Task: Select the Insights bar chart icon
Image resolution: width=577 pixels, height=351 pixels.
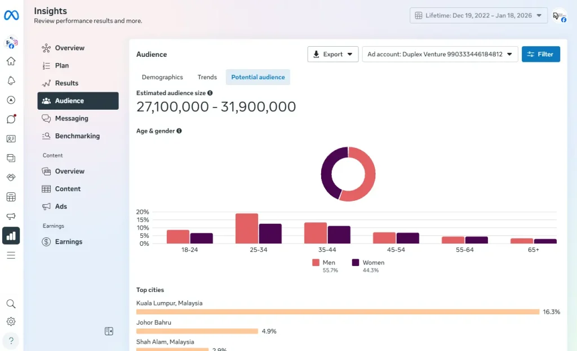Action: [11, 236]
